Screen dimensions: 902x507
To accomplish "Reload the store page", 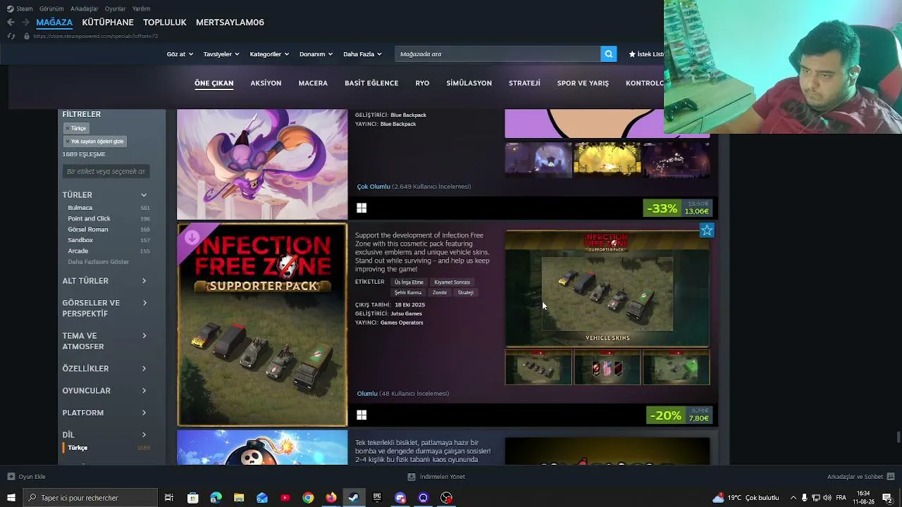I will (11, 36).
